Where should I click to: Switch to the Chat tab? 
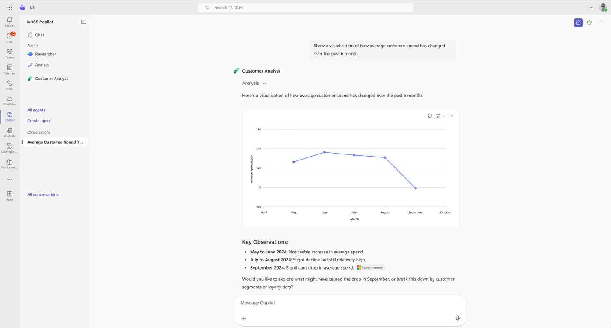39,35
